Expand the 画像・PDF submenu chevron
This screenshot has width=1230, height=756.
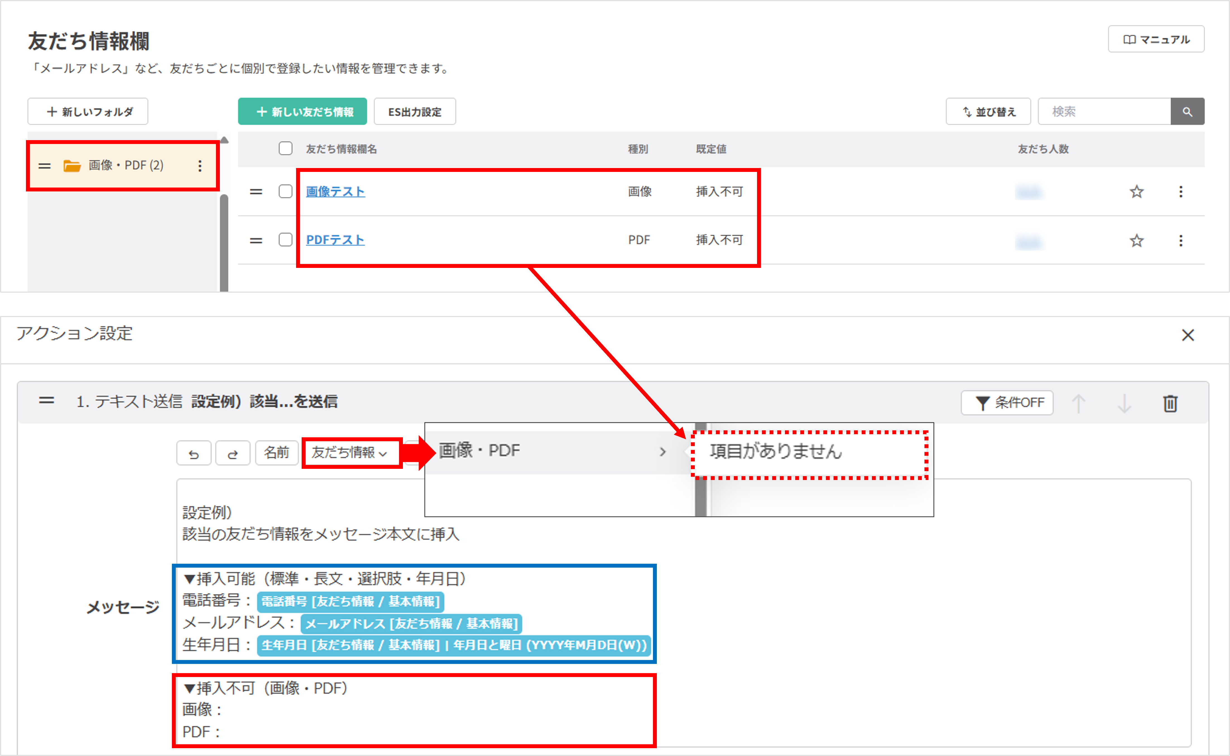663,451
